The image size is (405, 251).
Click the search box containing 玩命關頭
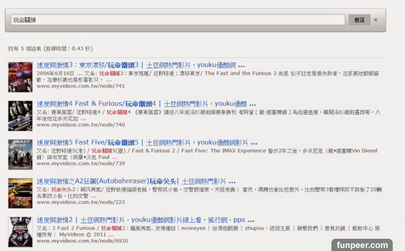tap(178, 20)
